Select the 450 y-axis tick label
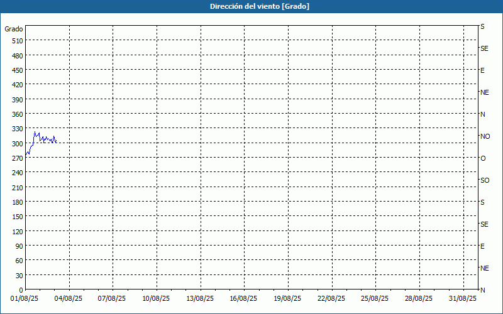Viewport: 503px width, 314px height. tap(18, 70)
